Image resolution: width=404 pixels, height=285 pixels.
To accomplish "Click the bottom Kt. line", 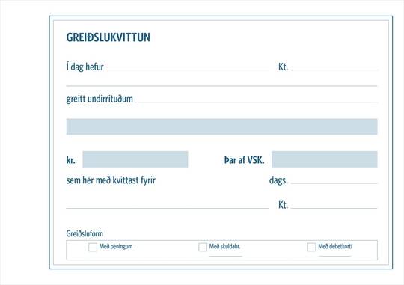I will click(x=334, y=208).
